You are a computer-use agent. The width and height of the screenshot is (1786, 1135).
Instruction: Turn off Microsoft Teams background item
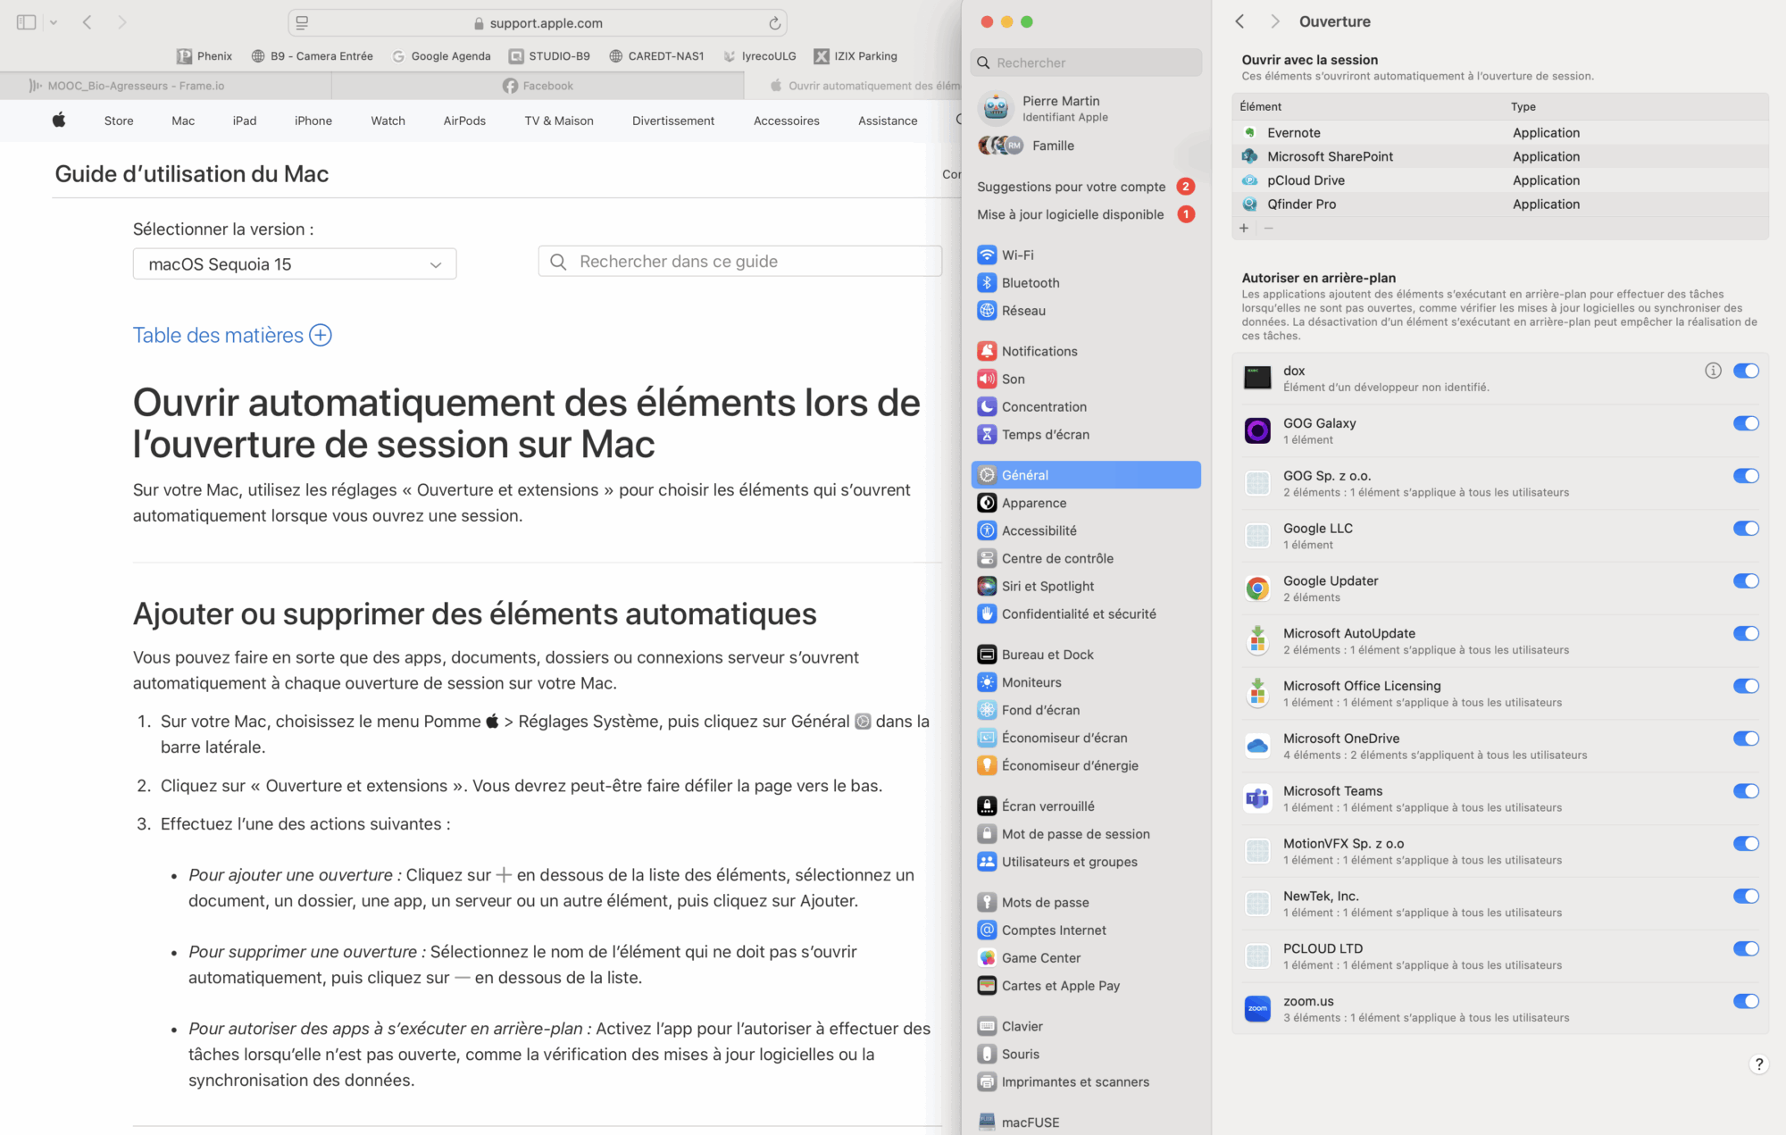(1746, 791)
